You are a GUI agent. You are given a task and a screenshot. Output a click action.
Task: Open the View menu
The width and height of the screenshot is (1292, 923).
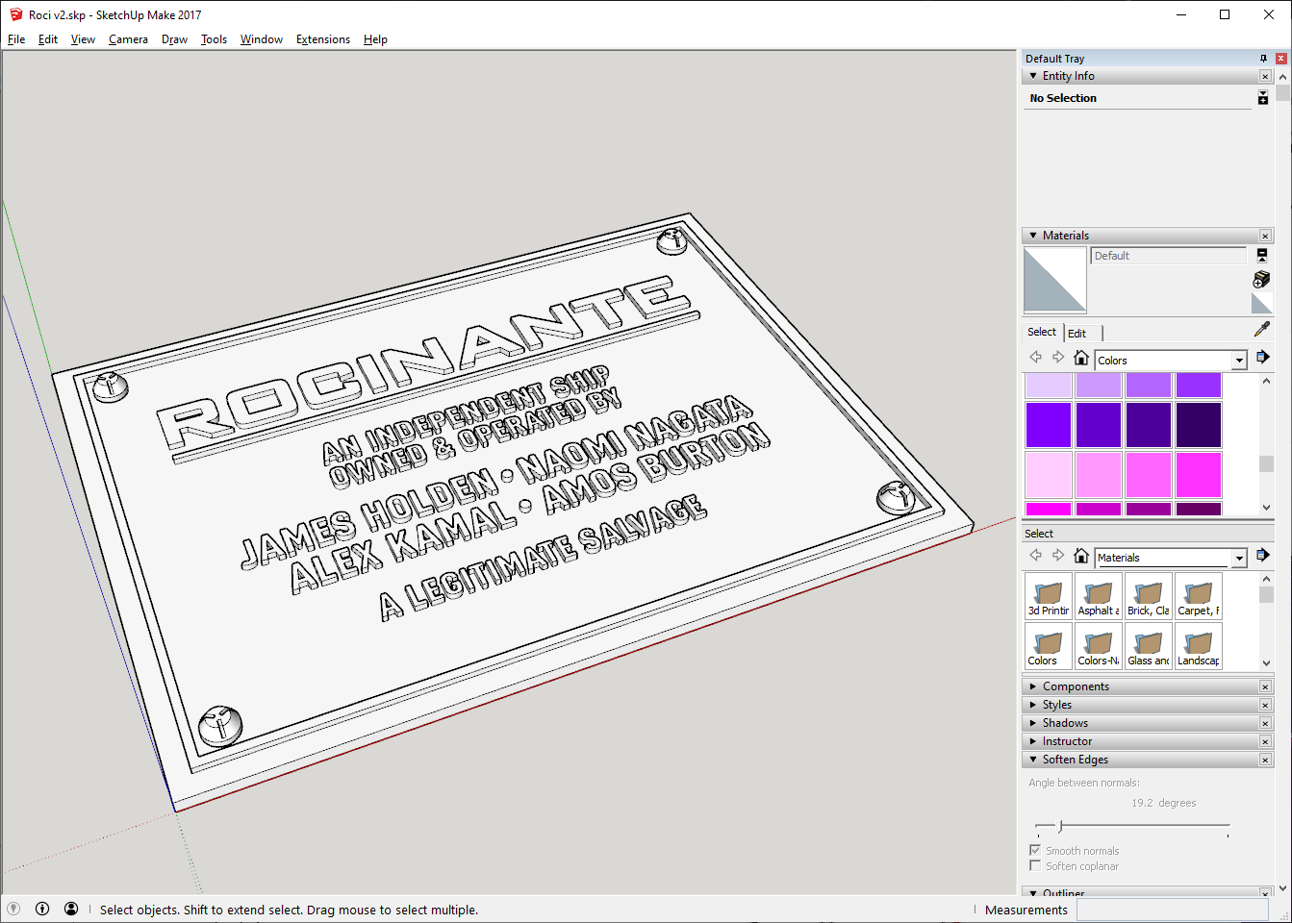pos(83,39)
